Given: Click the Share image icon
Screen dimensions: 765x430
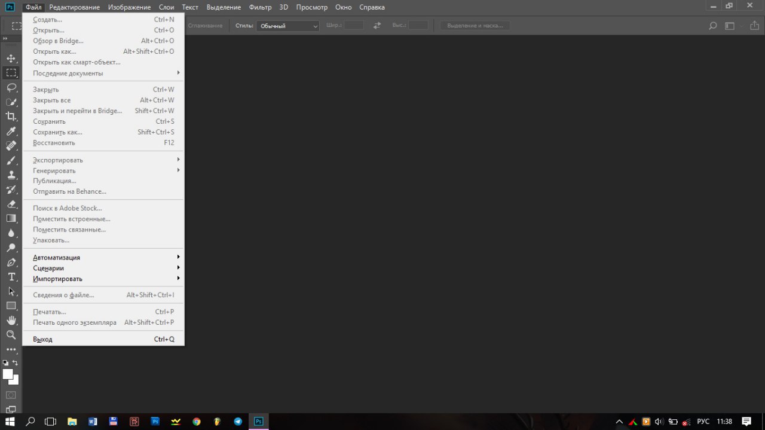Looking at the screenshot, I should 754,26.
